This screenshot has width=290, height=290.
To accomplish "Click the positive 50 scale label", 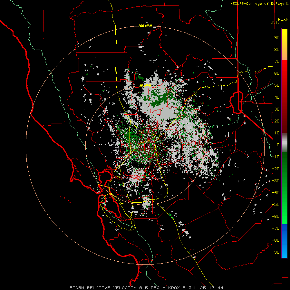I will click(x=277, y=85).
